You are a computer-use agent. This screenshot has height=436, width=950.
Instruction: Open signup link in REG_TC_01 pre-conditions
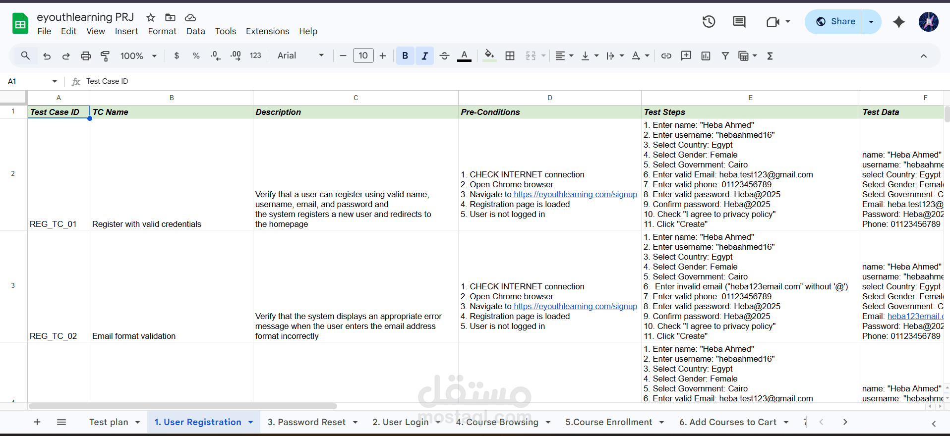point(575,194)
